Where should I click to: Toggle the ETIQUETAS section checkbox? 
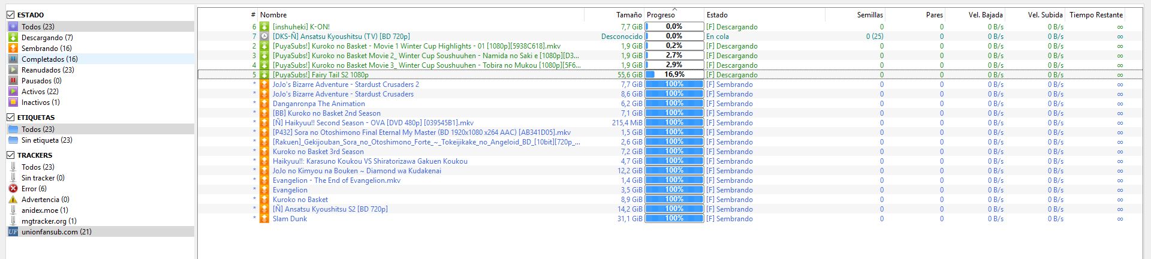coord(10,118)
